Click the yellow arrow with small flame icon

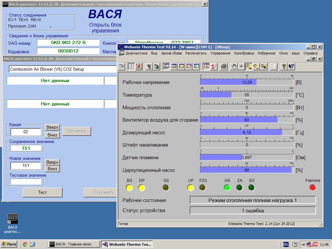tap(256, 66)
